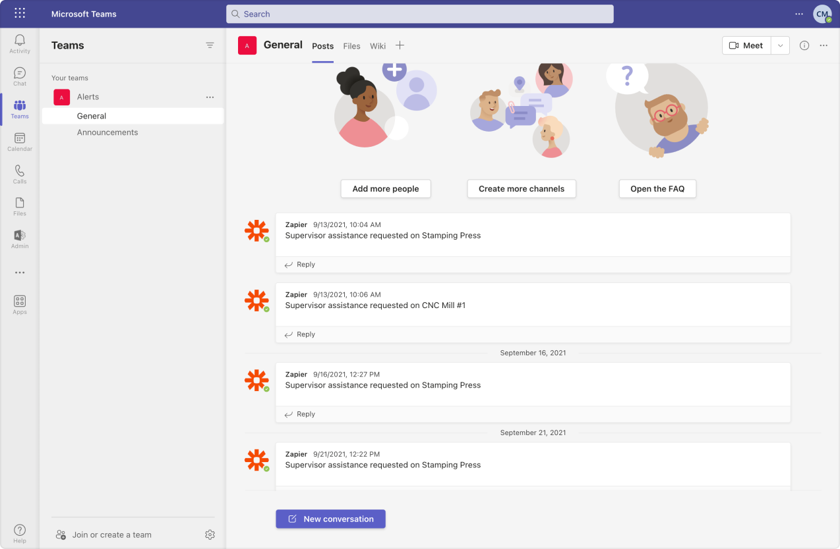Open the FAQ button
Image resolution: width=840 pixels, height=549 pixels.
click(x=657, y=189)
